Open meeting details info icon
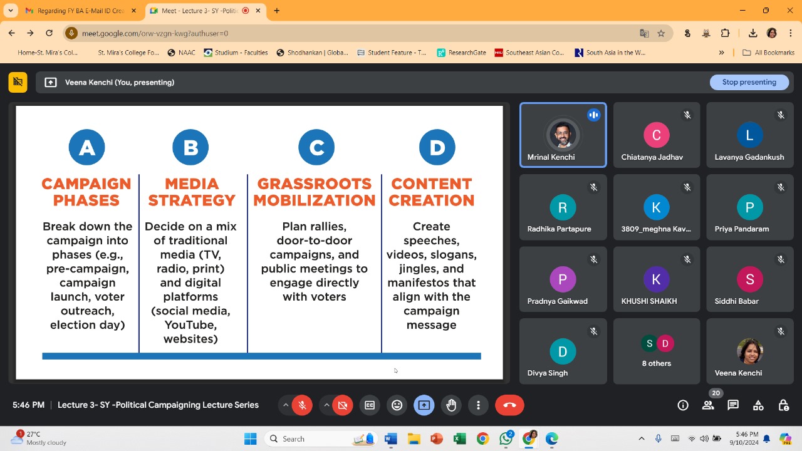 (x=683, y=405)
